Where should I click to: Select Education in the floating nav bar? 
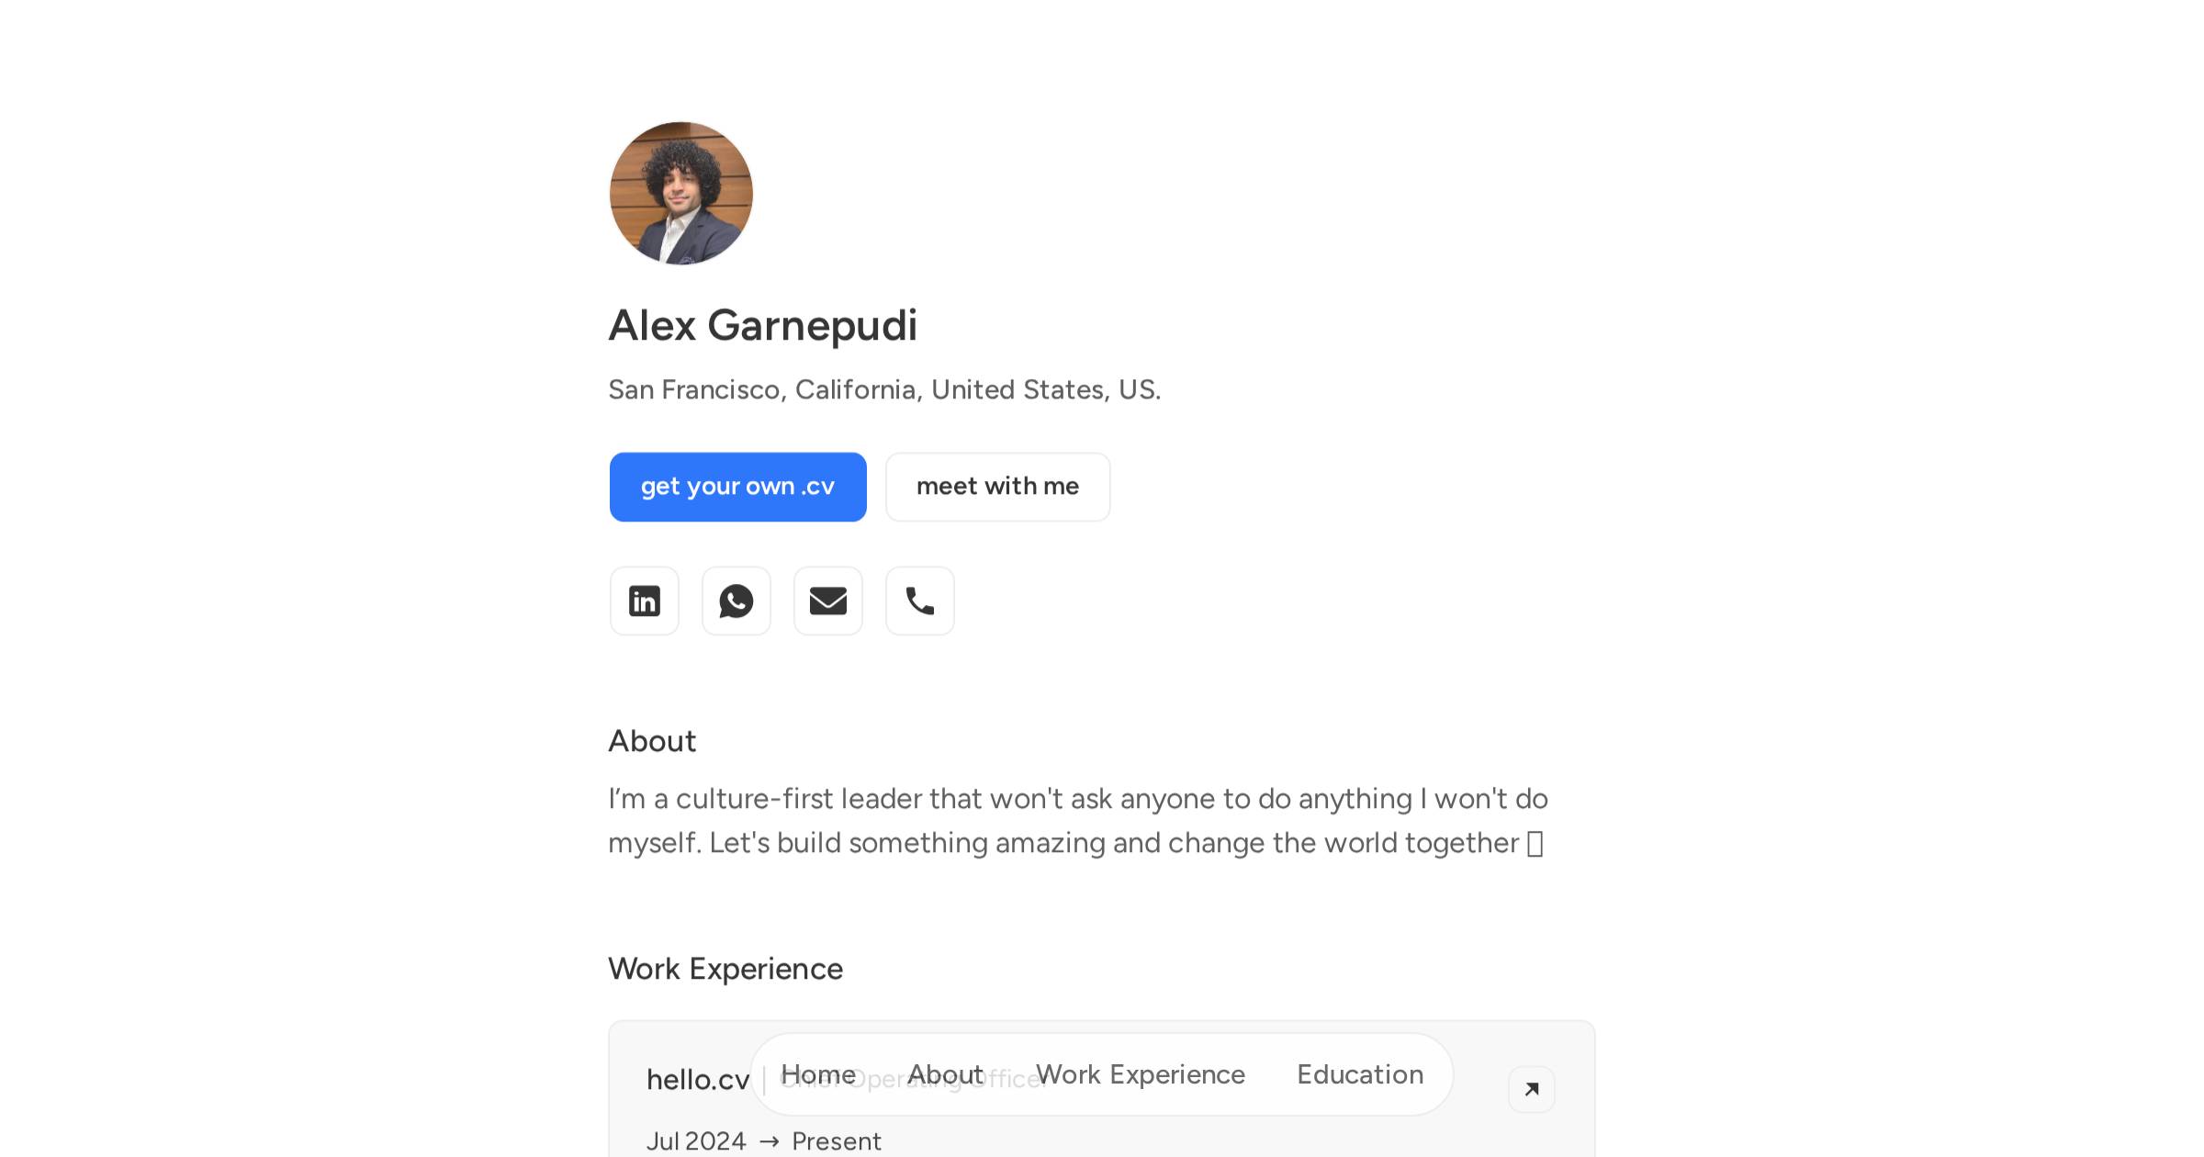(1360, 1074)
